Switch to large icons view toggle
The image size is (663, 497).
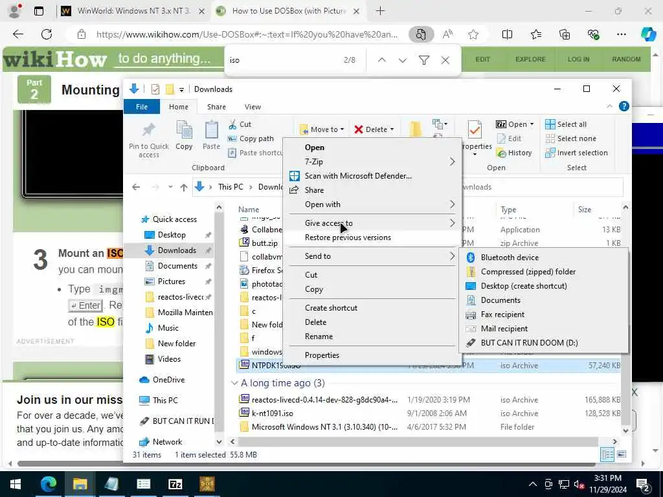(x=622, y=454)
